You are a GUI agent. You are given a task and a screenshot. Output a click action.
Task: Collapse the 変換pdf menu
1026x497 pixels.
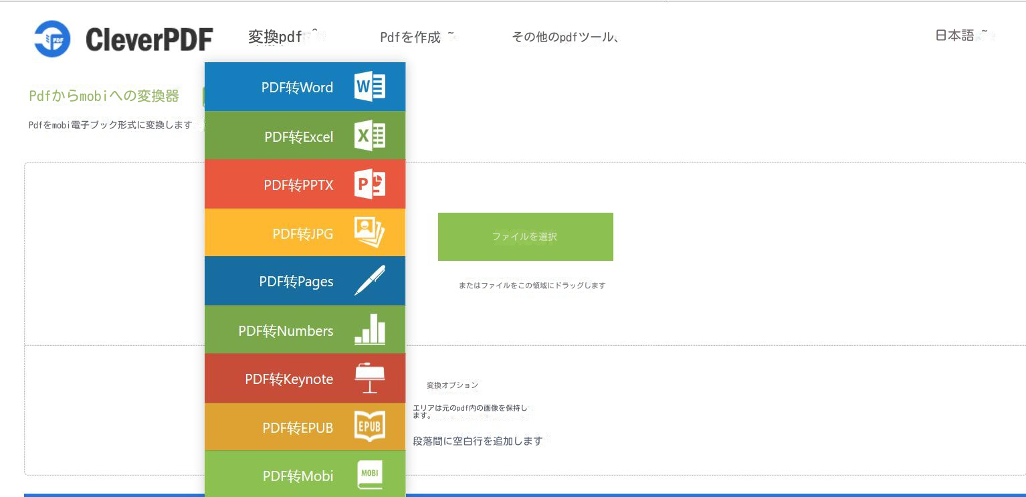[283, 37]
